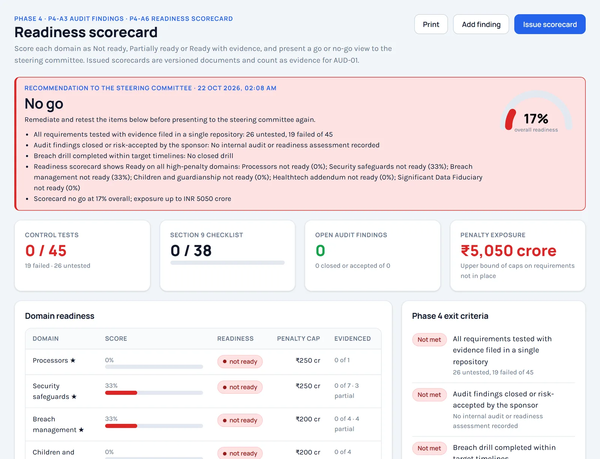
Task: Issue the scorecard using the blue button
Action: point(550,24)
